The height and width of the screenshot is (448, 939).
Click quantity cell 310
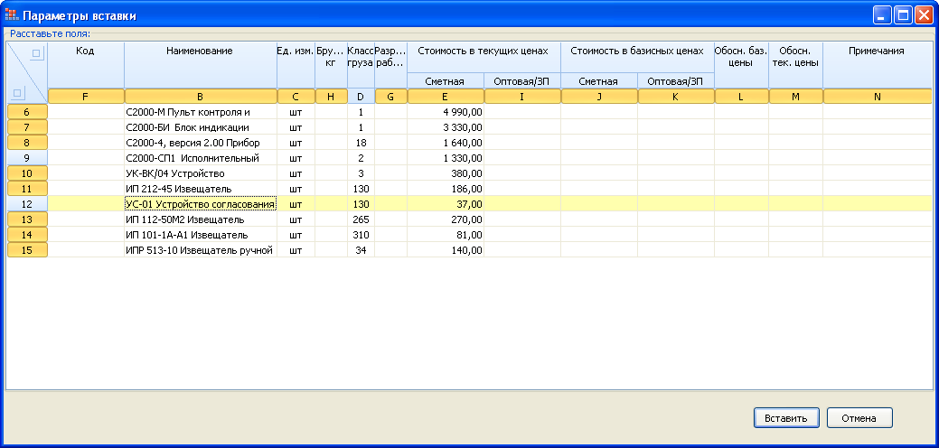tap(362, 235)
